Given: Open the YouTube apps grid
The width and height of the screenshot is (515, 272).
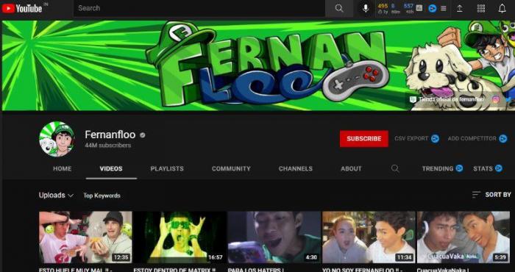Looking at the screenshot, I should 481,9.
